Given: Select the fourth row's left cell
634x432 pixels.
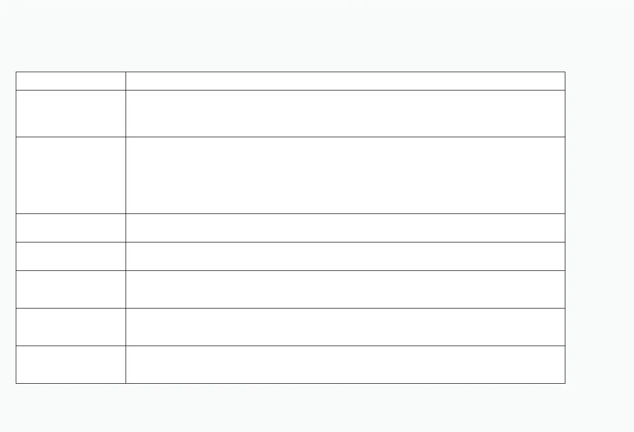Looking at the screenshot, I should 71,228.
